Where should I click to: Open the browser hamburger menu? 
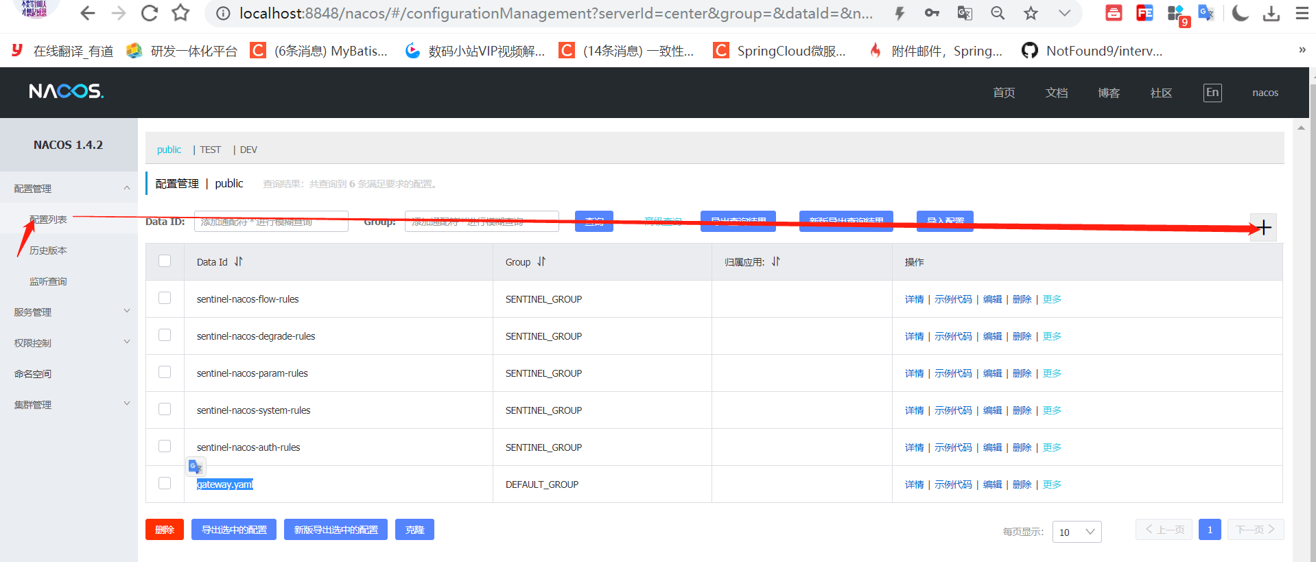pyautogui.click(x=1302, y=13)
